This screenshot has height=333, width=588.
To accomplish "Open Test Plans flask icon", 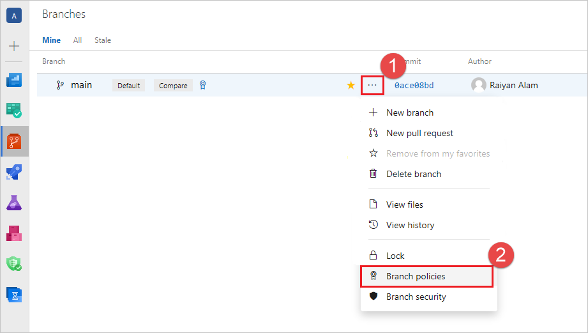I will [14, 203].
